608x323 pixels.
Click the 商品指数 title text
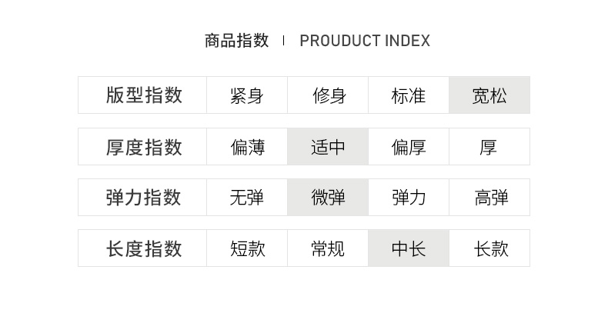[x=236, y=41]
